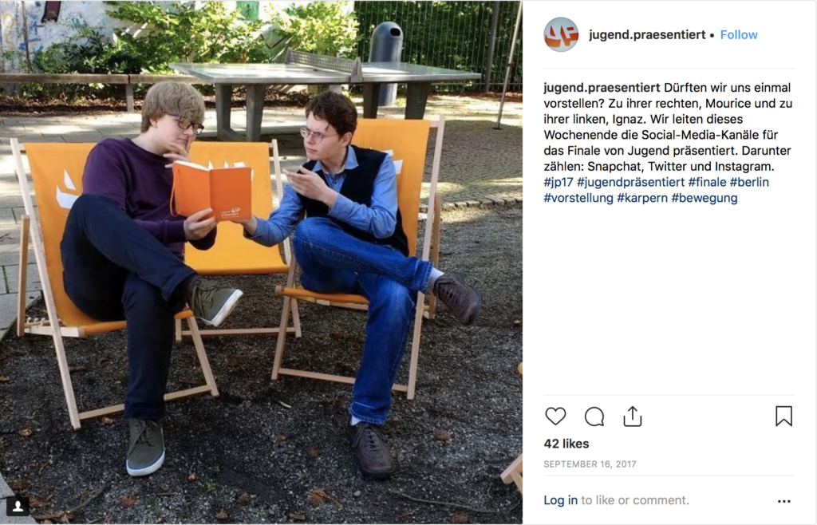View the 42 likes list
Image resolution: width=817 pixels, height=525 pixels.
566,444
